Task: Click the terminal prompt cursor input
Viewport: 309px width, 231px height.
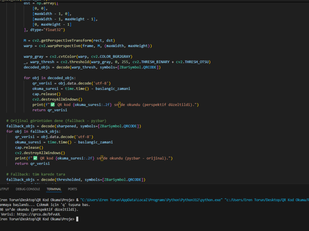Action: coord(77,219)
